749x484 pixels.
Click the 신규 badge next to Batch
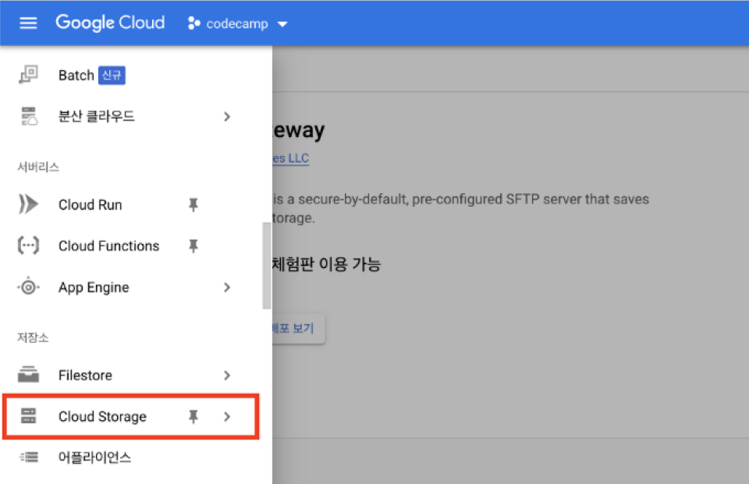112,76
